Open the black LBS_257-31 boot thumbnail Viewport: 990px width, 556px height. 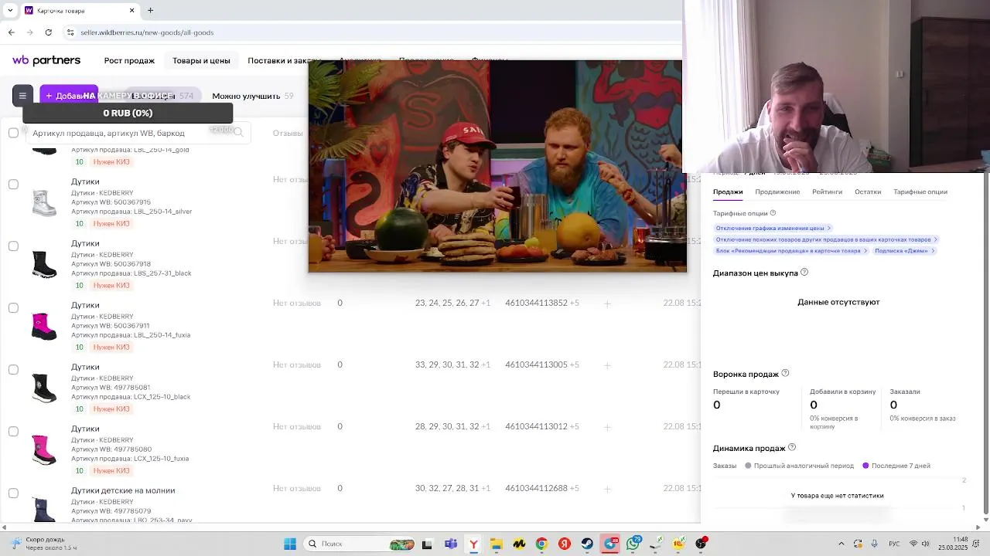[x=44, y=265]
